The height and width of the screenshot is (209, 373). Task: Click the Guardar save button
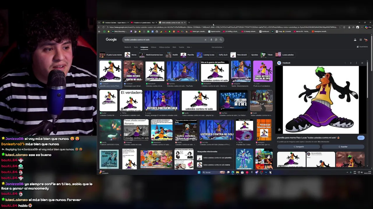(x=343, y=147)
